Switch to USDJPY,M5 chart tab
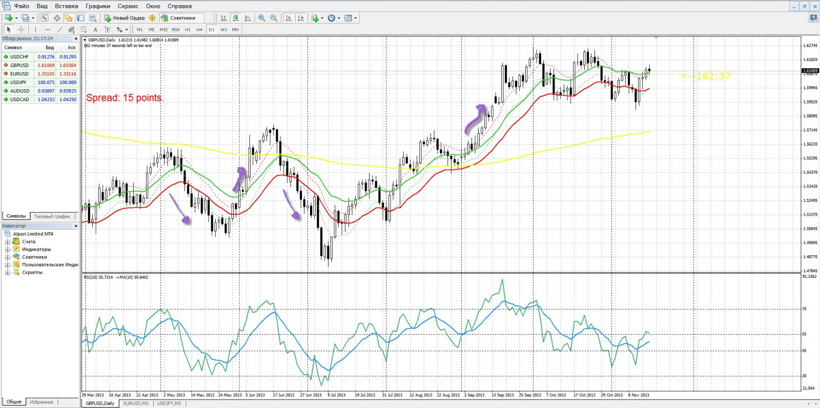 (x=169, y=403)
